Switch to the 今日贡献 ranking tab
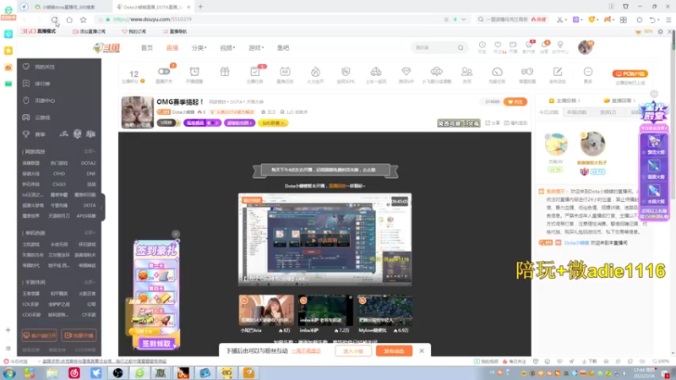The height and width of the screenshot is (380, 676). pyautogui.click(x=548, y=112)
